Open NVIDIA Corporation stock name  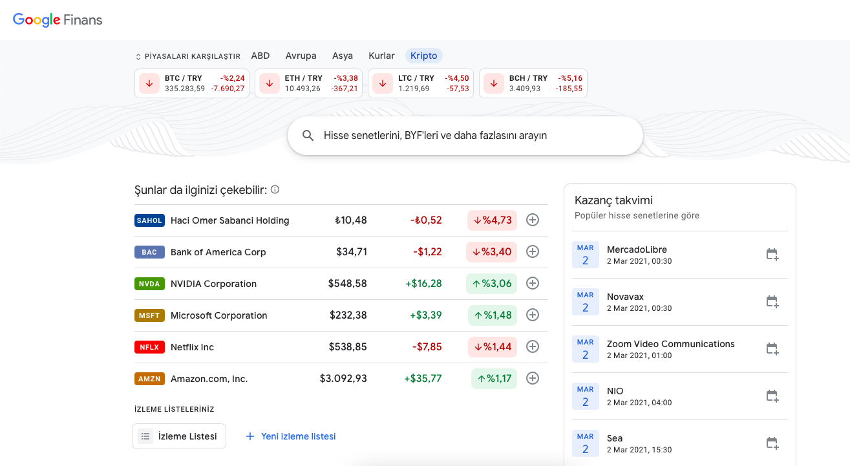click(214, 284)
